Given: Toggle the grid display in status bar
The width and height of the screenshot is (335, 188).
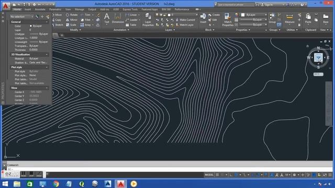Looking at the screenshot, I should click(x=217, y=175).
